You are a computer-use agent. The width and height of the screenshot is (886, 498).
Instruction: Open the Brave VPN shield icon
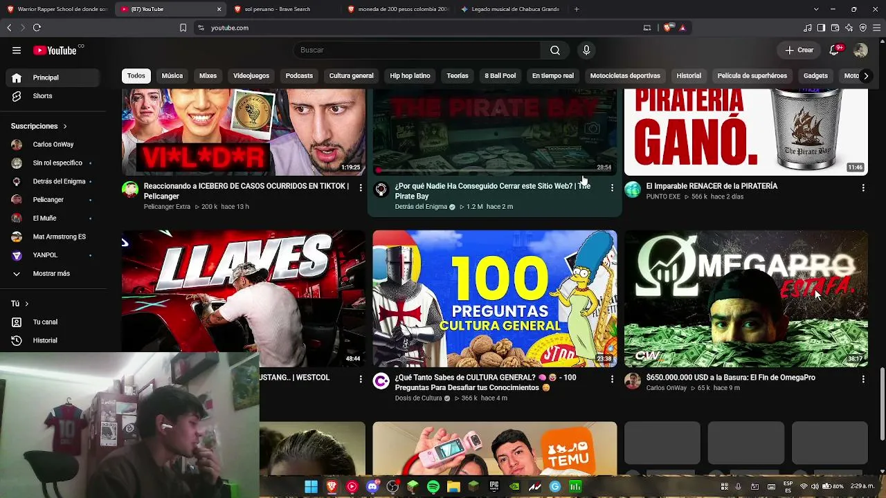click(862, 28)
